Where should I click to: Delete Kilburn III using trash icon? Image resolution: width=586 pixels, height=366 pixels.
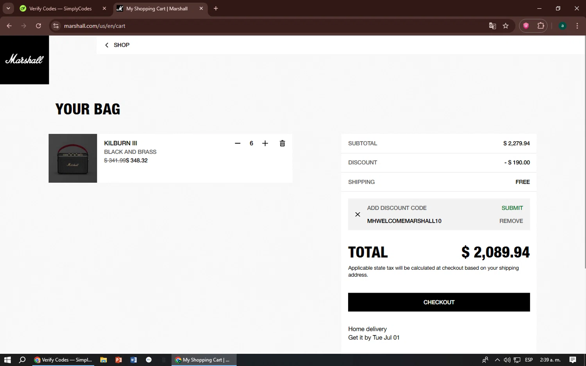click(x=282, y=143)
